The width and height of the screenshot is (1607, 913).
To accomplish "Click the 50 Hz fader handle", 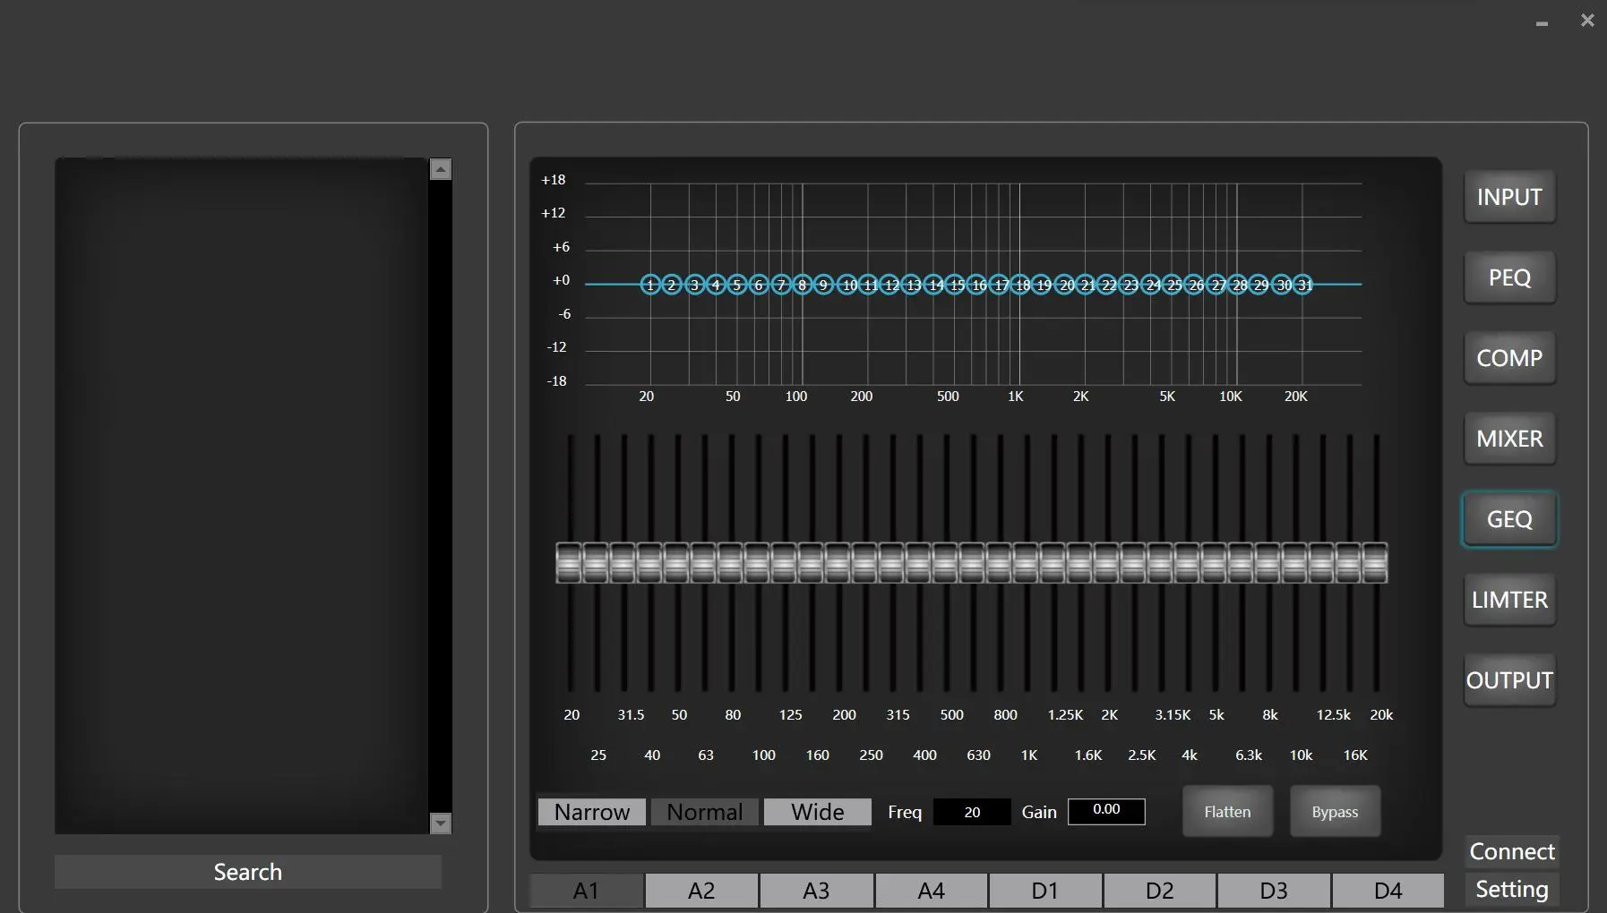I will 676,563.
